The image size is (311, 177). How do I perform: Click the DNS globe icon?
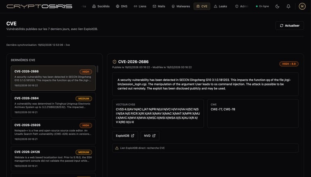117,6
